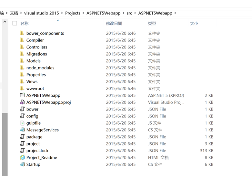Select the Properties folder name
This screenshot has height=176, width=252.
(x=36, y=75)
